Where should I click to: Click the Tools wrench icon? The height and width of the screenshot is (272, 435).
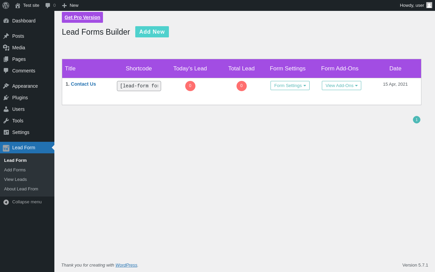click(x=6, y=121)
